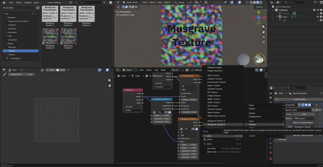Enable the Use Colored Noise checkbox
The image size is (323, 167).
pyautogui.click(x=295, y=123)
